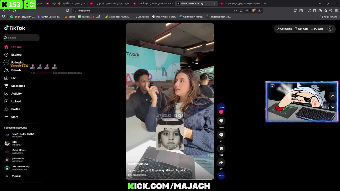The image size is (340, 191).
Task: Click the PC App download button
Action: tap(317, 29)
